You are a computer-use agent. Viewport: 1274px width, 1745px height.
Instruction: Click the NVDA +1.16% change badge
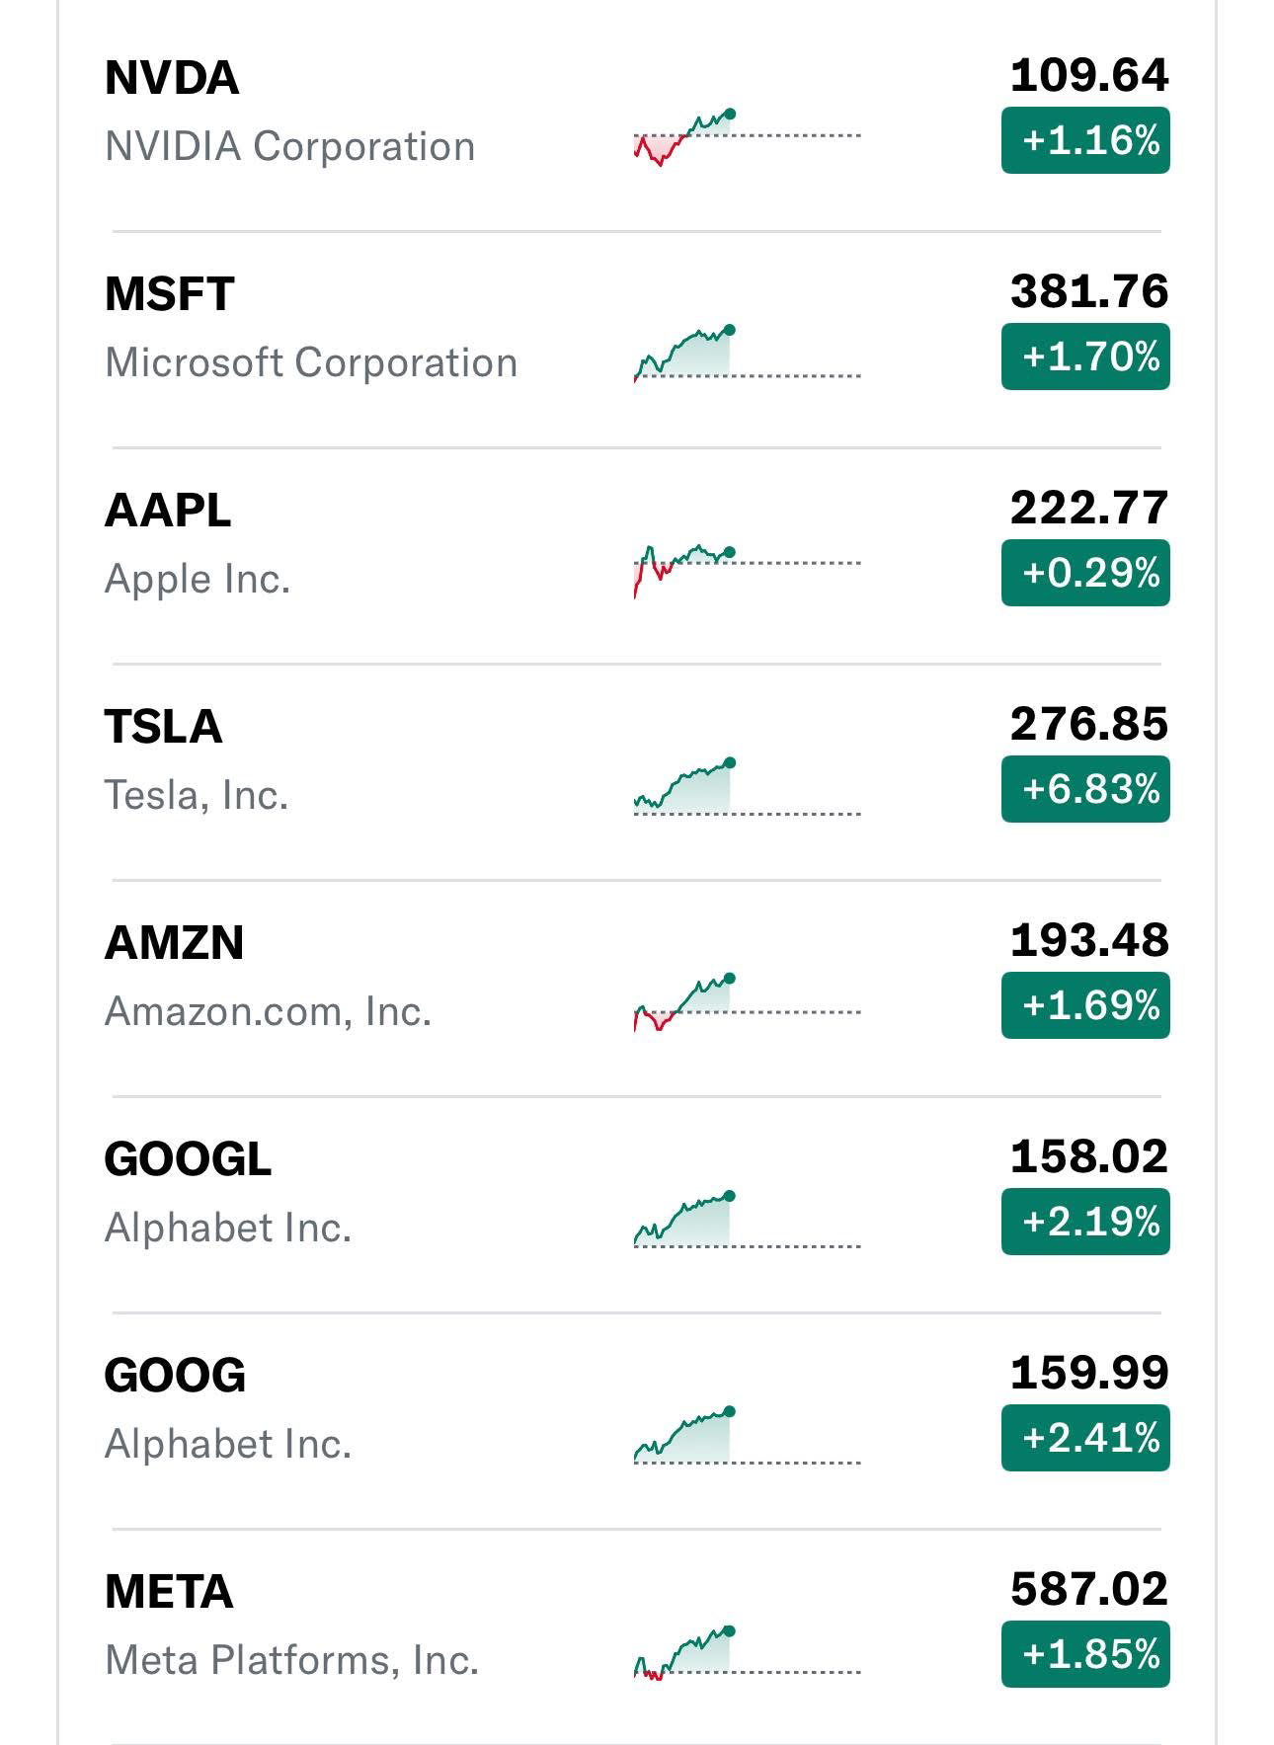1085,140
